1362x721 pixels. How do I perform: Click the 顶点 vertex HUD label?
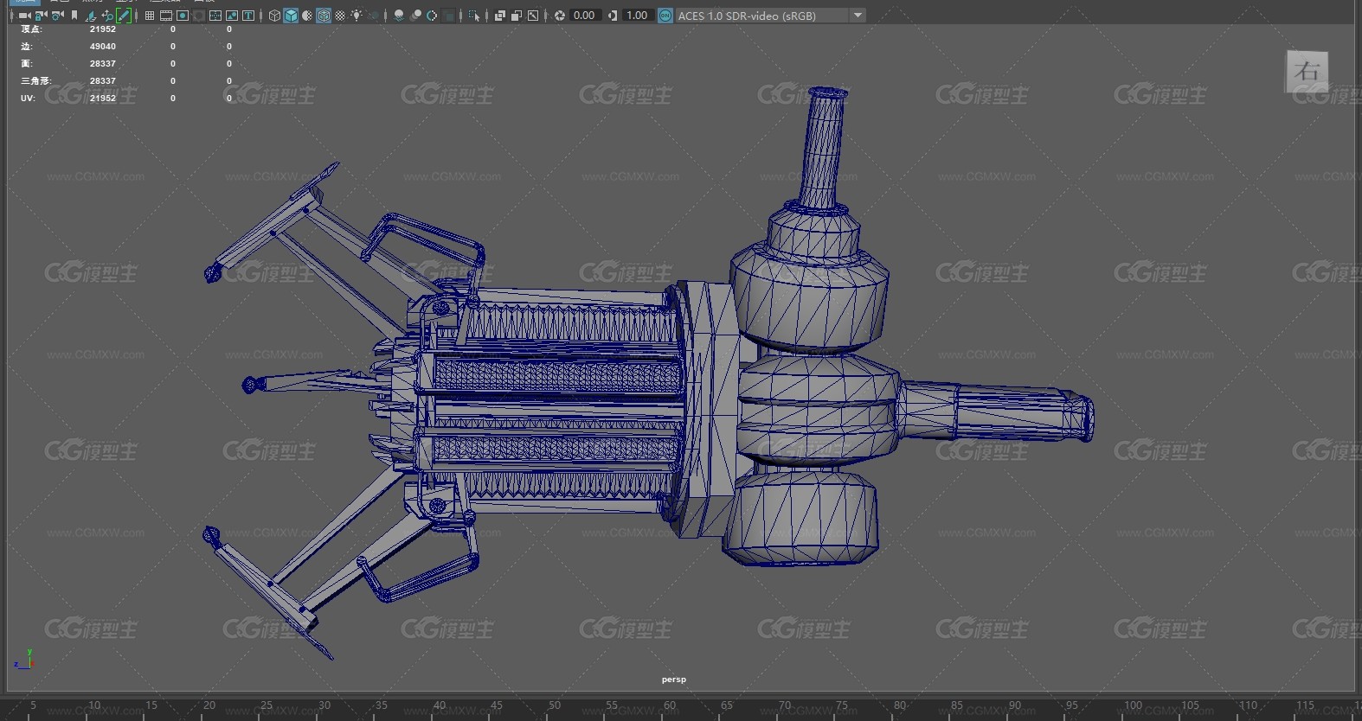[x=31, y=29]
